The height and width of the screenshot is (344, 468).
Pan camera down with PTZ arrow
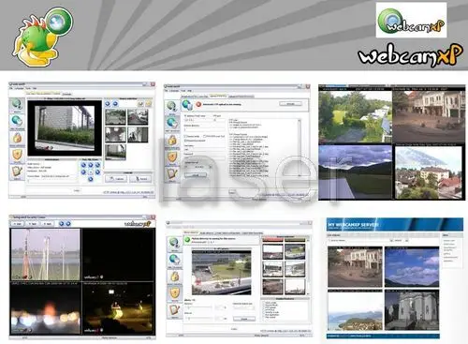[91, 179]
